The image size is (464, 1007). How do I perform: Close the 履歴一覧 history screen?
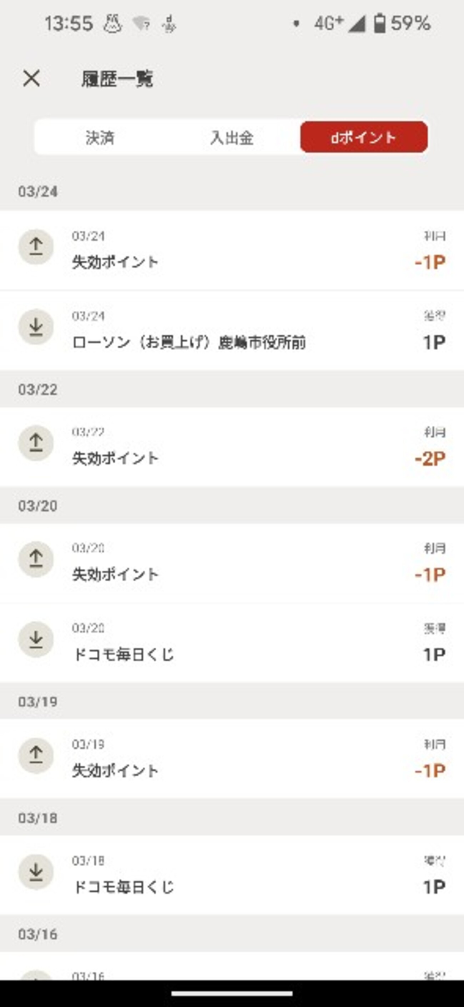coord(32,78)
